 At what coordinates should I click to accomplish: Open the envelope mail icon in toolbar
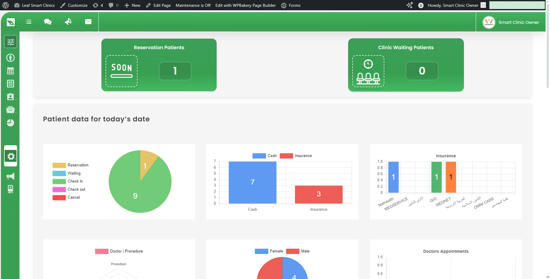(x=88, y=22)
